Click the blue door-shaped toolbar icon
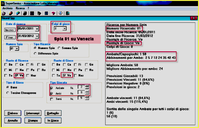The width and height of the screenshot is (199, 128). [x=46, y=13]
